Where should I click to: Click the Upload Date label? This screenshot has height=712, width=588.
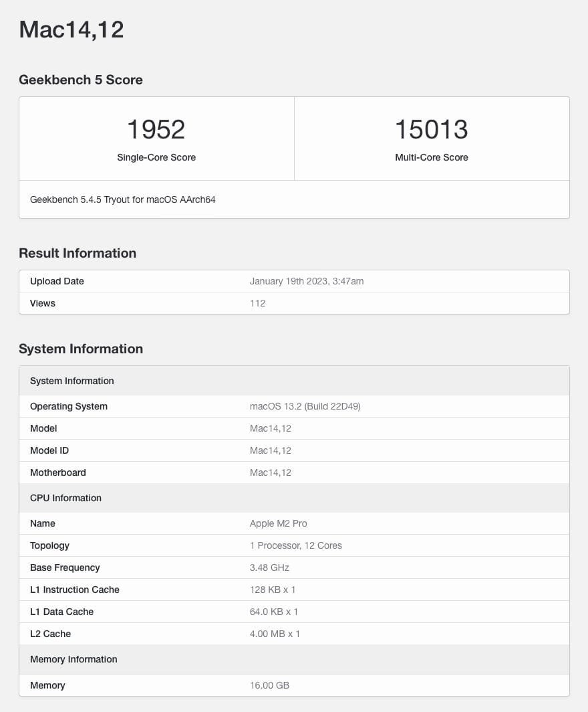57,281
